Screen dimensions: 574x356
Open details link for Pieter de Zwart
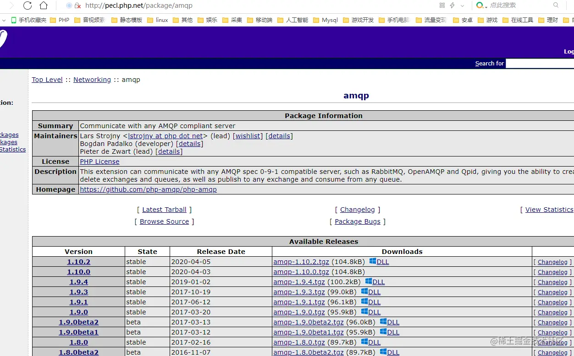click(169, 151)
